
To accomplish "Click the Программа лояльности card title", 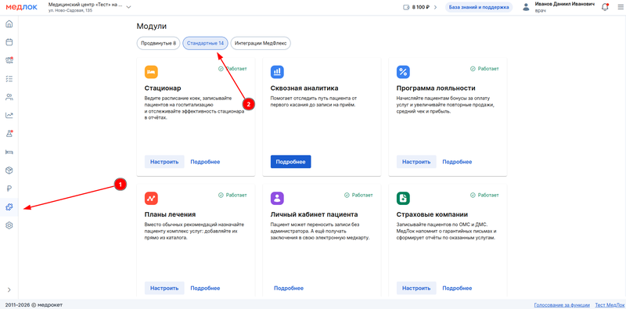I will click(436, 88).
